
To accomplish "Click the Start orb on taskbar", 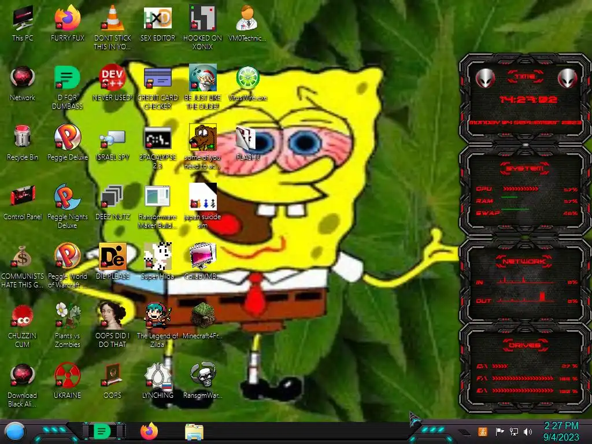I will click(x=15, y=432).
